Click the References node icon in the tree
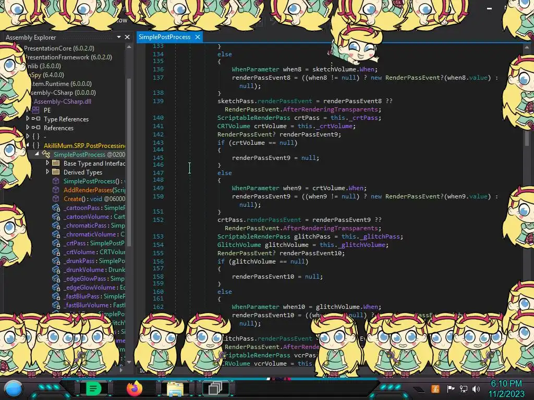Screen dimensions: 534x400 pyautogui.click(x=36, y=128)
